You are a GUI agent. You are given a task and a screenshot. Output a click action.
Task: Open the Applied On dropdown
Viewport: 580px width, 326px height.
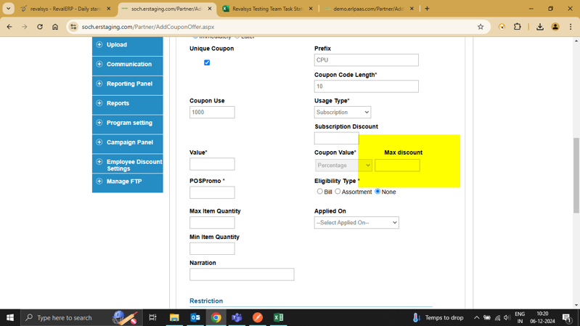[356, 223]
